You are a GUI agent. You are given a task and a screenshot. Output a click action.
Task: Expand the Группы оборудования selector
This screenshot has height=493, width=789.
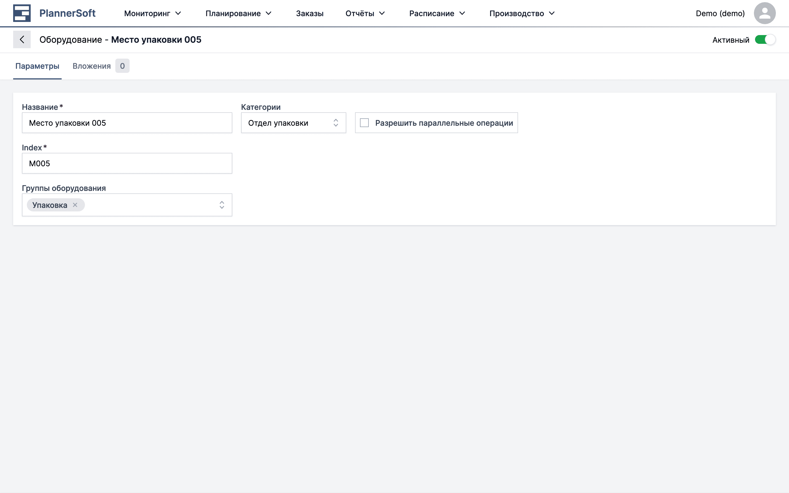pyautogui.click(x=222, y=205)
